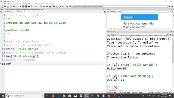Click the Open file toolbar icon
Screen dimensions: 174x98
(x=5, y=7)
